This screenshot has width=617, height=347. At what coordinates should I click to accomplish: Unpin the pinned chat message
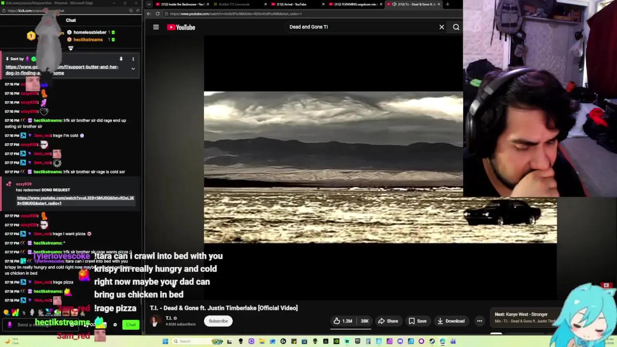(x=121, y=59)
